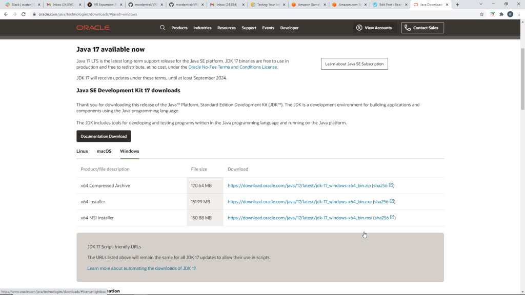Viewport: 525px width, 295px height.
Task: Bookmark this page with the star icon
Action: click(482, 14)
